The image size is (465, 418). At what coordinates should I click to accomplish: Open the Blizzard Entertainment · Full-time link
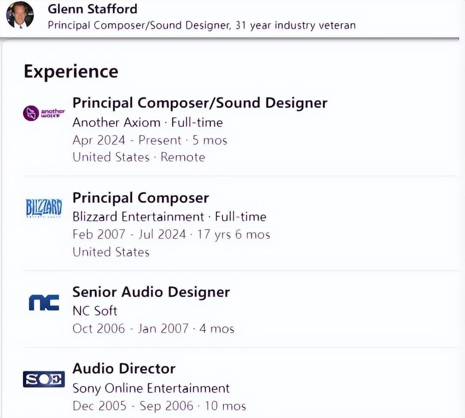[169, 216]
